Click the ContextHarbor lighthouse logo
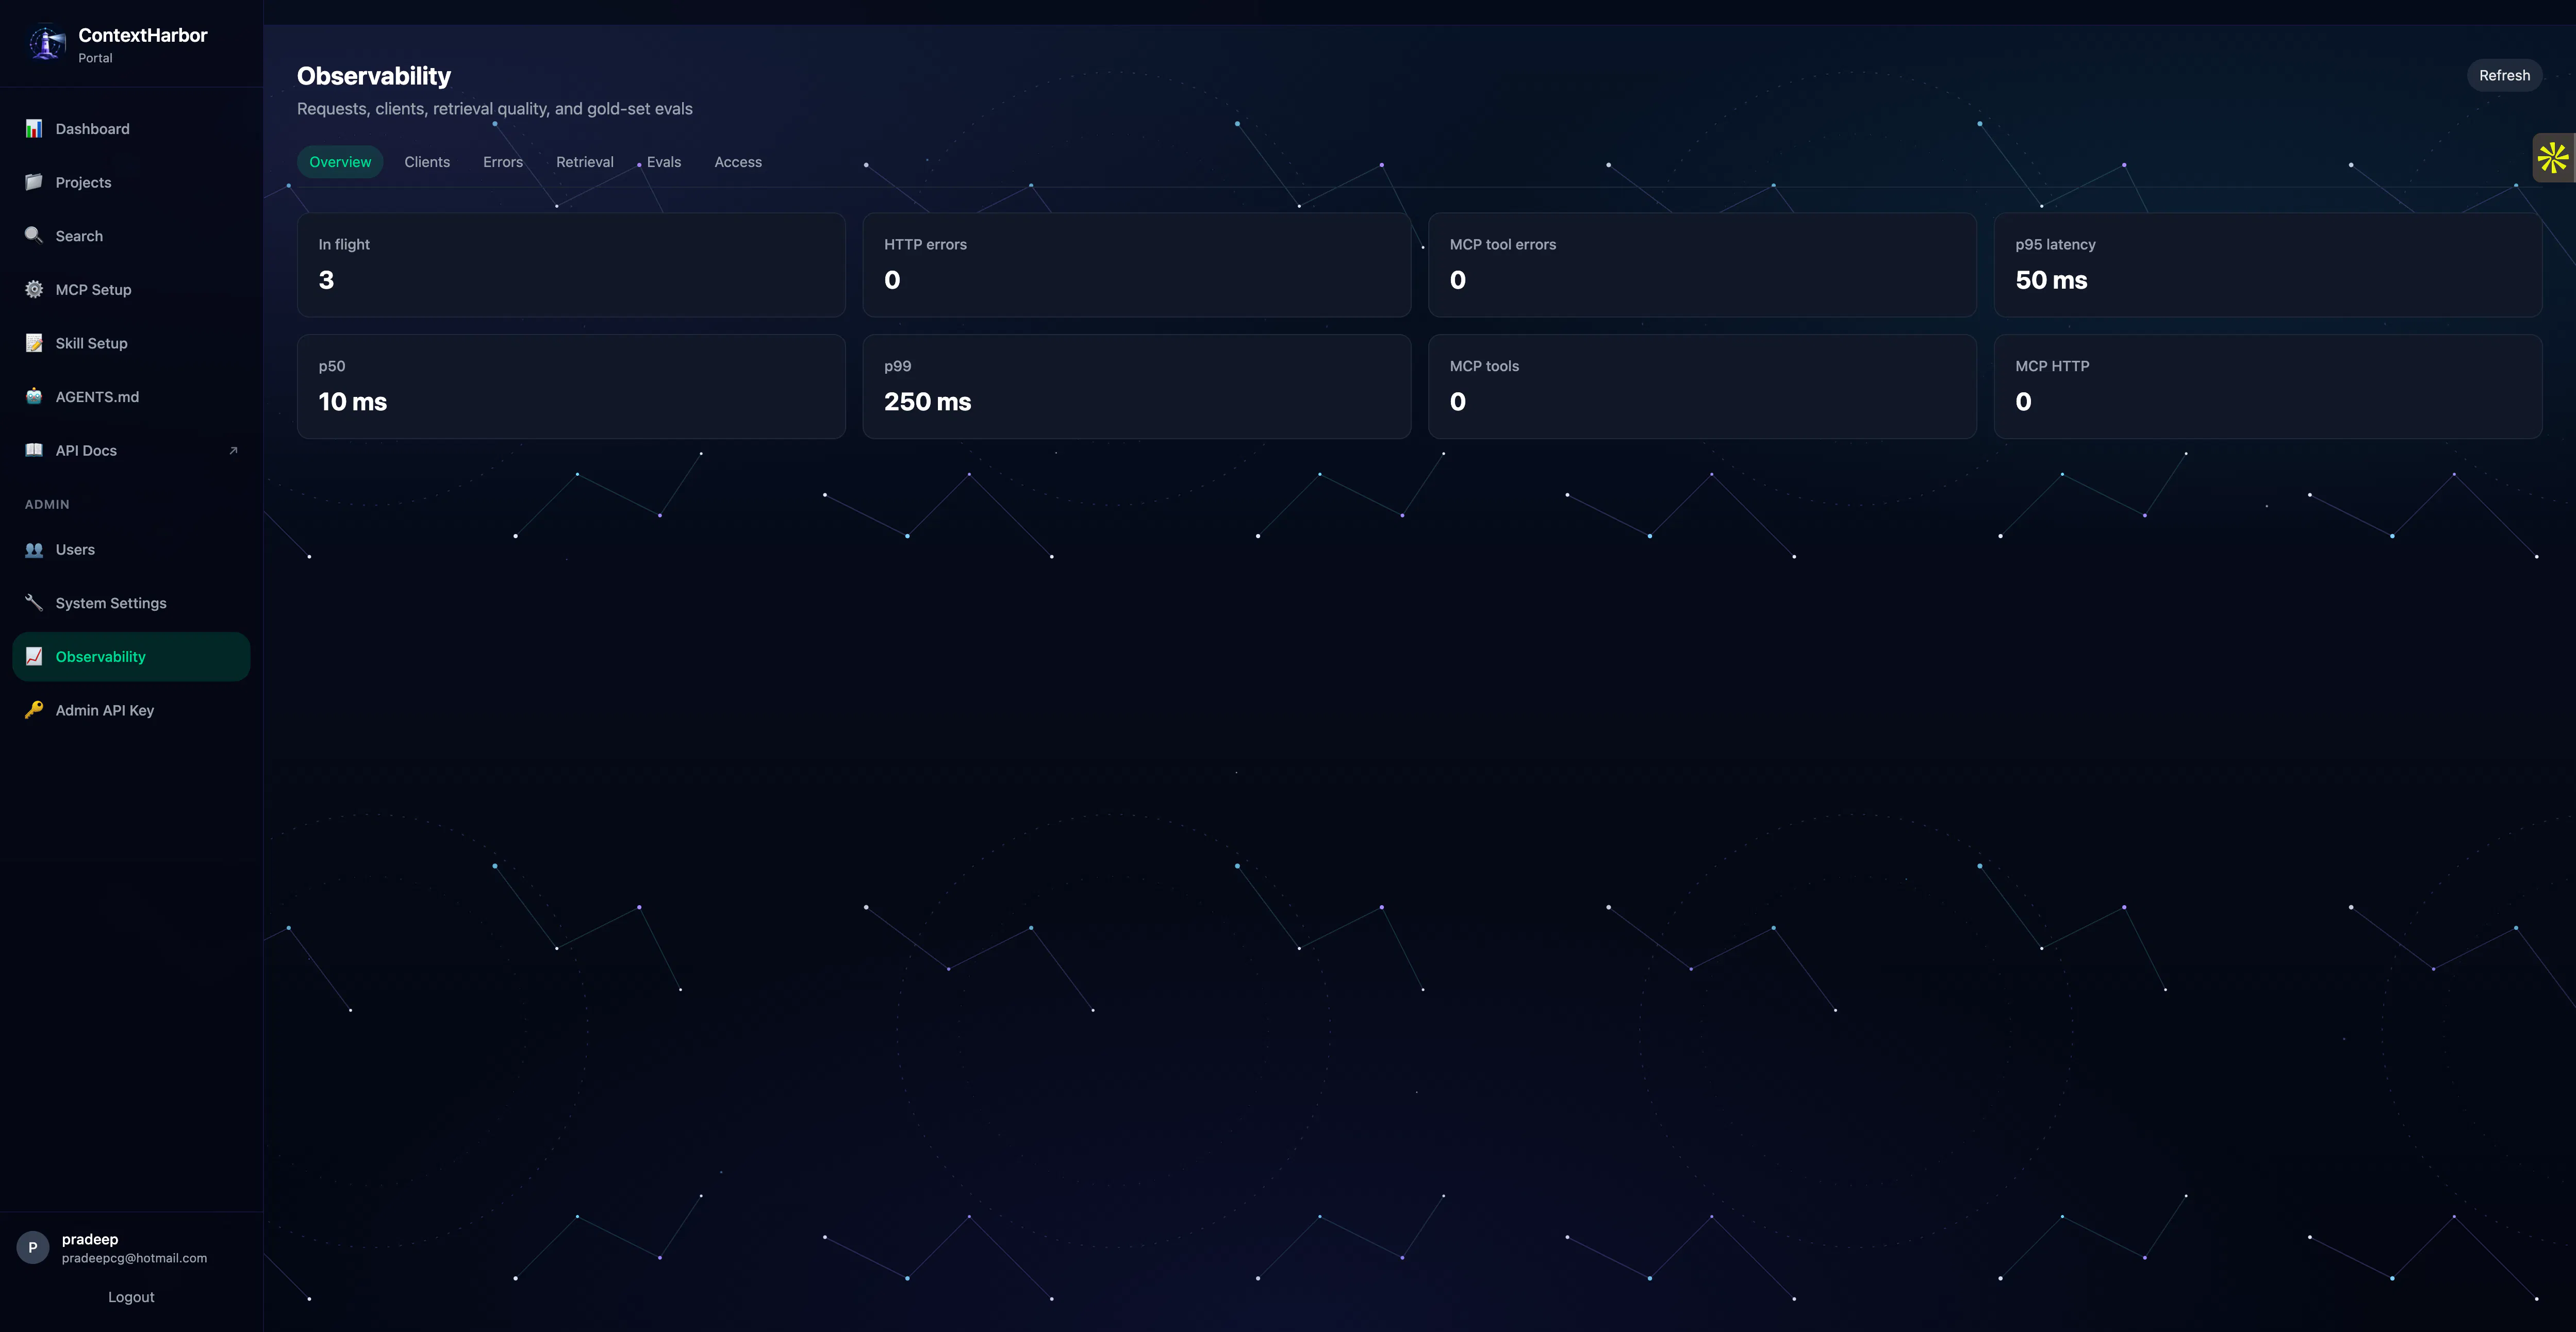Image resolution: width=2576 pixels, height=1332 pixels. [46, 44]
